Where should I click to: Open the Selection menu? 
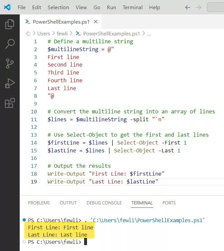[58, 7]
